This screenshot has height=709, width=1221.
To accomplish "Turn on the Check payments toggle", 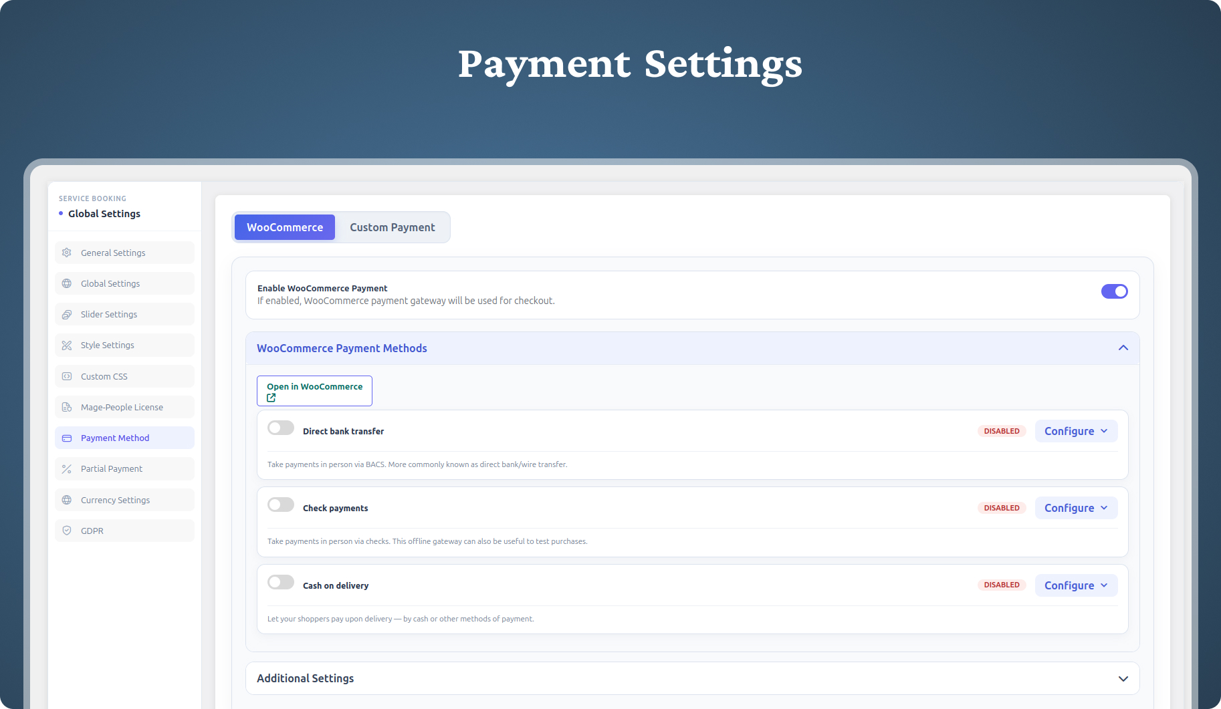I will [281, 505].
